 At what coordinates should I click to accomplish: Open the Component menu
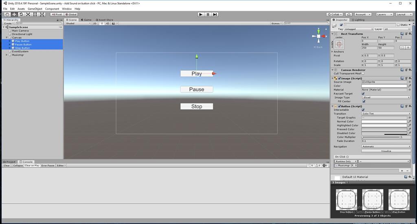52,9
